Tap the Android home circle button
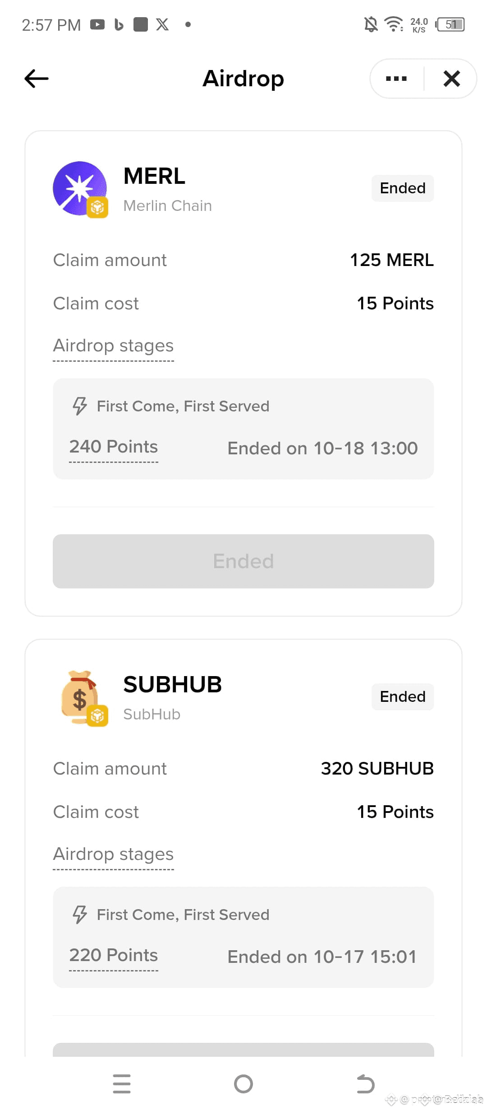This screenshot has width=487, height=1111. point(243,1084)
